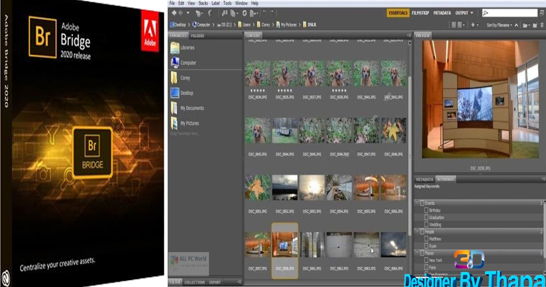This screenshot has width=546, height=287.
Task: Open the reveal recent file boomerang icon
Action: pyautogui.click(x=210, y=13)
